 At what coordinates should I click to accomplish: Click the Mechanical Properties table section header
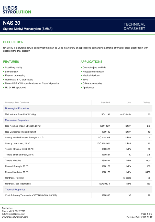17,120
